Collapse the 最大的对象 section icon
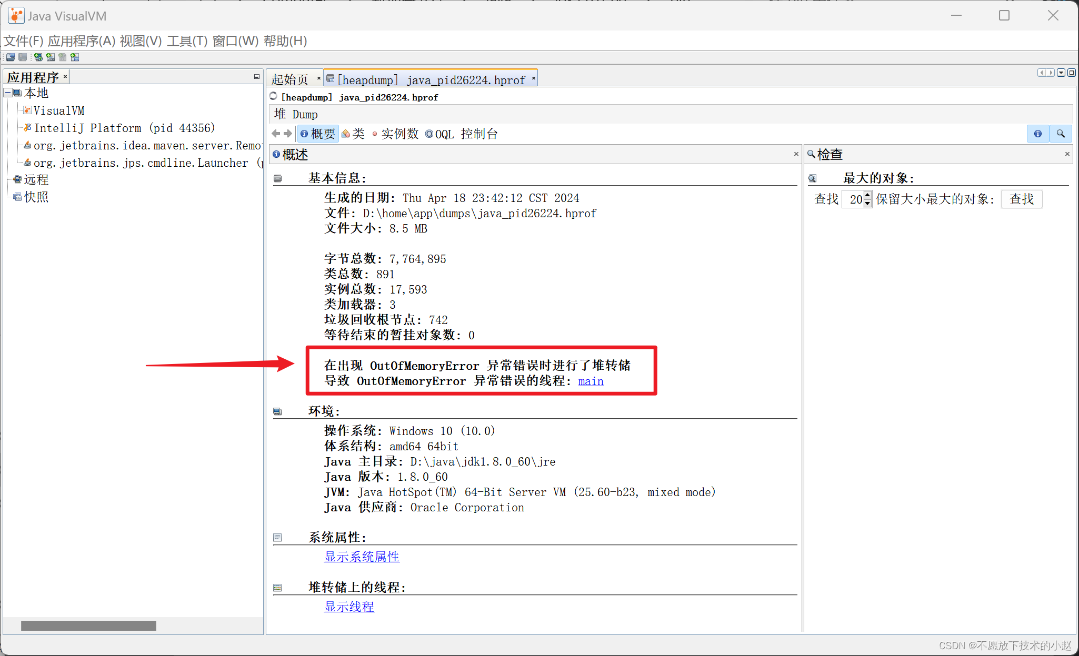Screen dimensions: 1079x656 click(812, 178)
